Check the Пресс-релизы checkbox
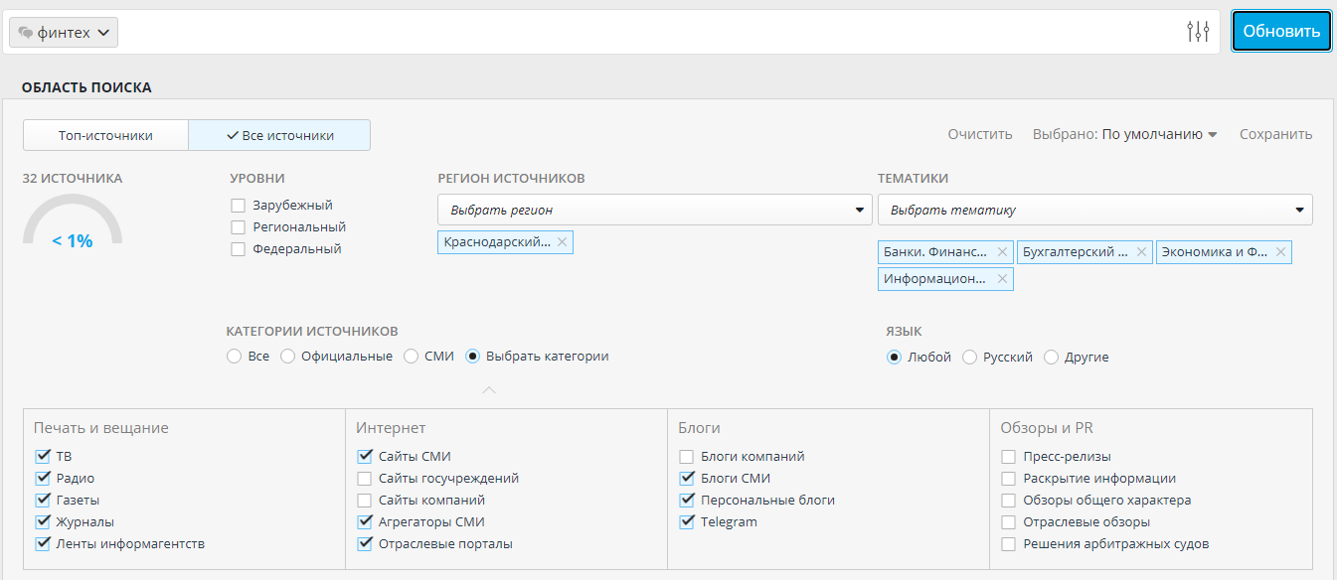Viewport: 1337px width, 580px height. coord(1009,457)
